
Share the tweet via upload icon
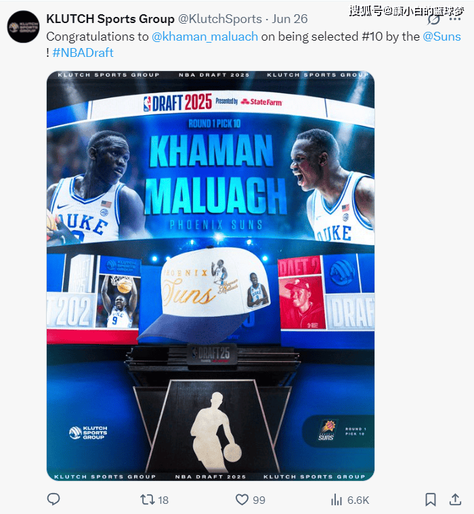pyautogui.click(x=455, y=499)
